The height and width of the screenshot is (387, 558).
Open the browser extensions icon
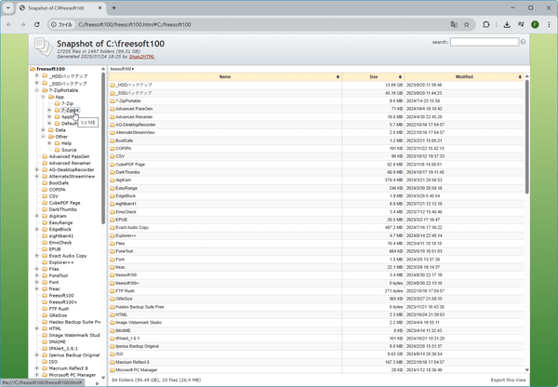486,24
